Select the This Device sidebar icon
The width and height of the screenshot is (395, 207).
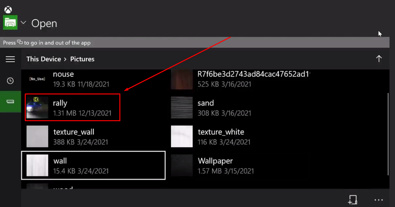(10, 101)
